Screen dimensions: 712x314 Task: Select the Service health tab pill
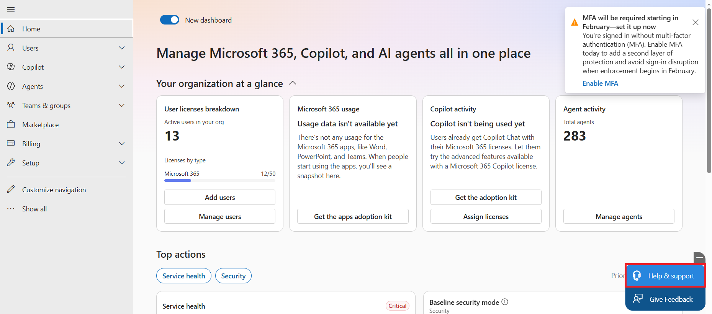point(184,276)
